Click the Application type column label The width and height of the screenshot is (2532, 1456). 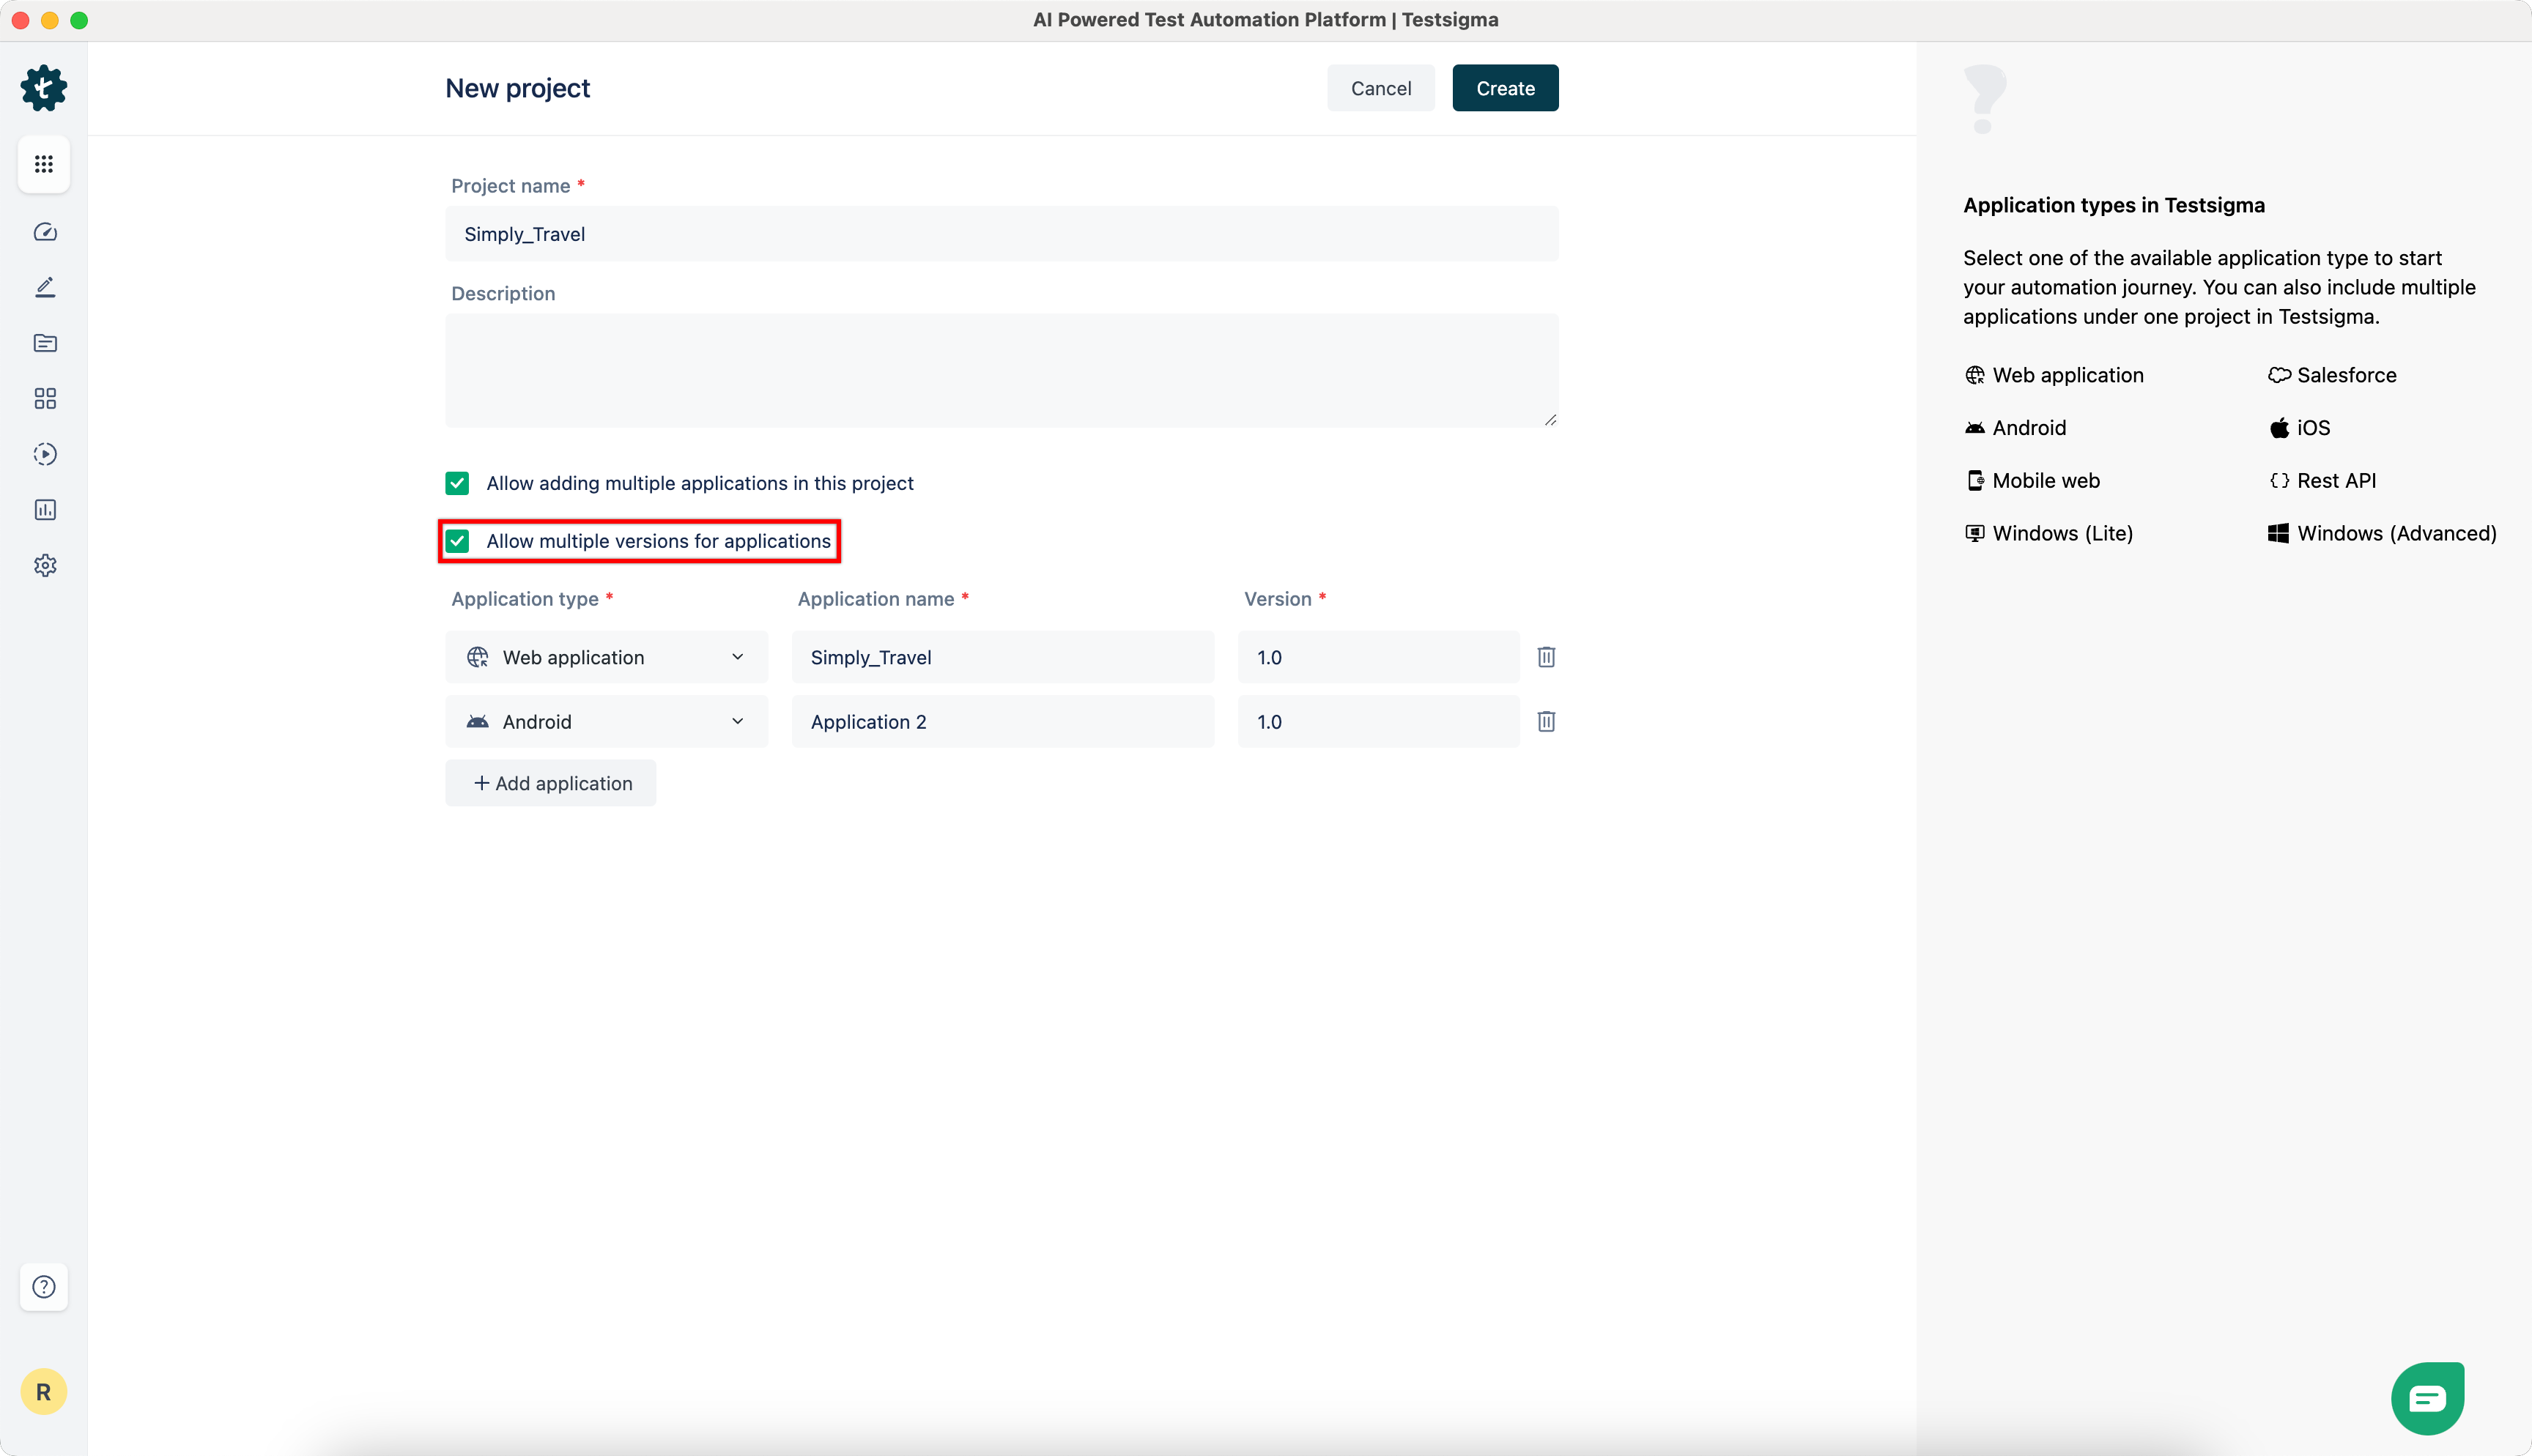point(524,599)
